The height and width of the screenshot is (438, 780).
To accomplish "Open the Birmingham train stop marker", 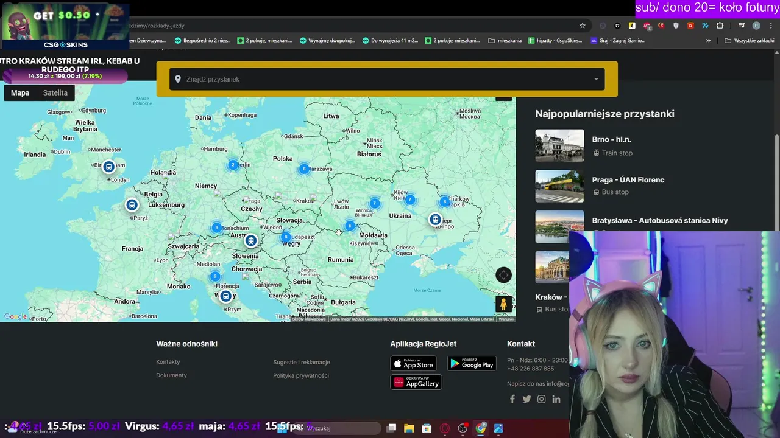I will [x=108, y=167].
